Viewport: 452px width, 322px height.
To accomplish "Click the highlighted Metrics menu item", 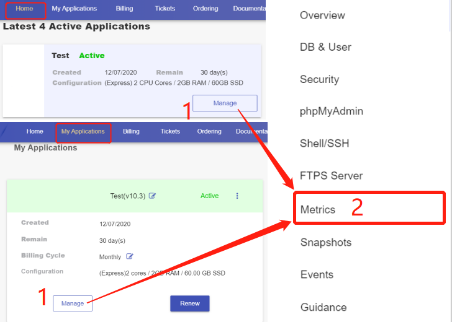I will pos(318,209).
